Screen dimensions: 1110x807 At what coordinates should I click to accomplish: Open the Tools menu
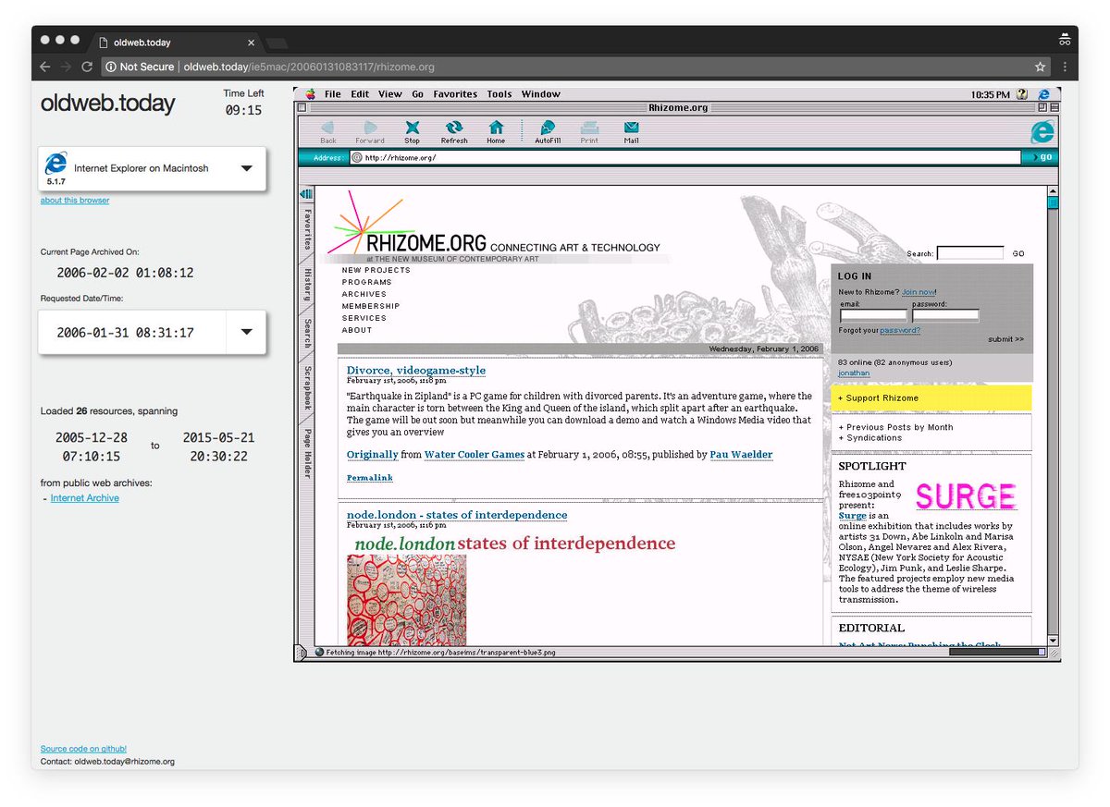point(499,93)
